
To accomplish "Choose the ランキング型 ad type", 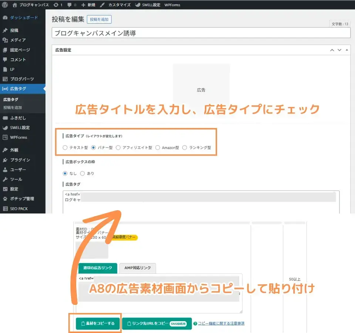I will click(185, 147).
